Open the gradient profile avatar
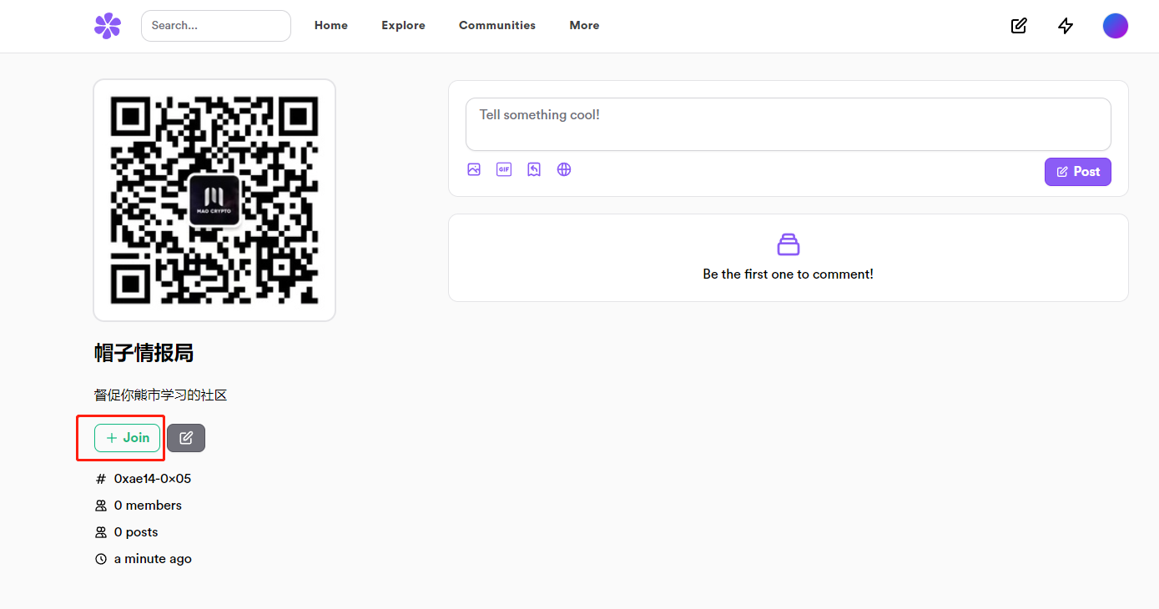The height and width of the screenshot is (609, 1159). (1116, 26)
